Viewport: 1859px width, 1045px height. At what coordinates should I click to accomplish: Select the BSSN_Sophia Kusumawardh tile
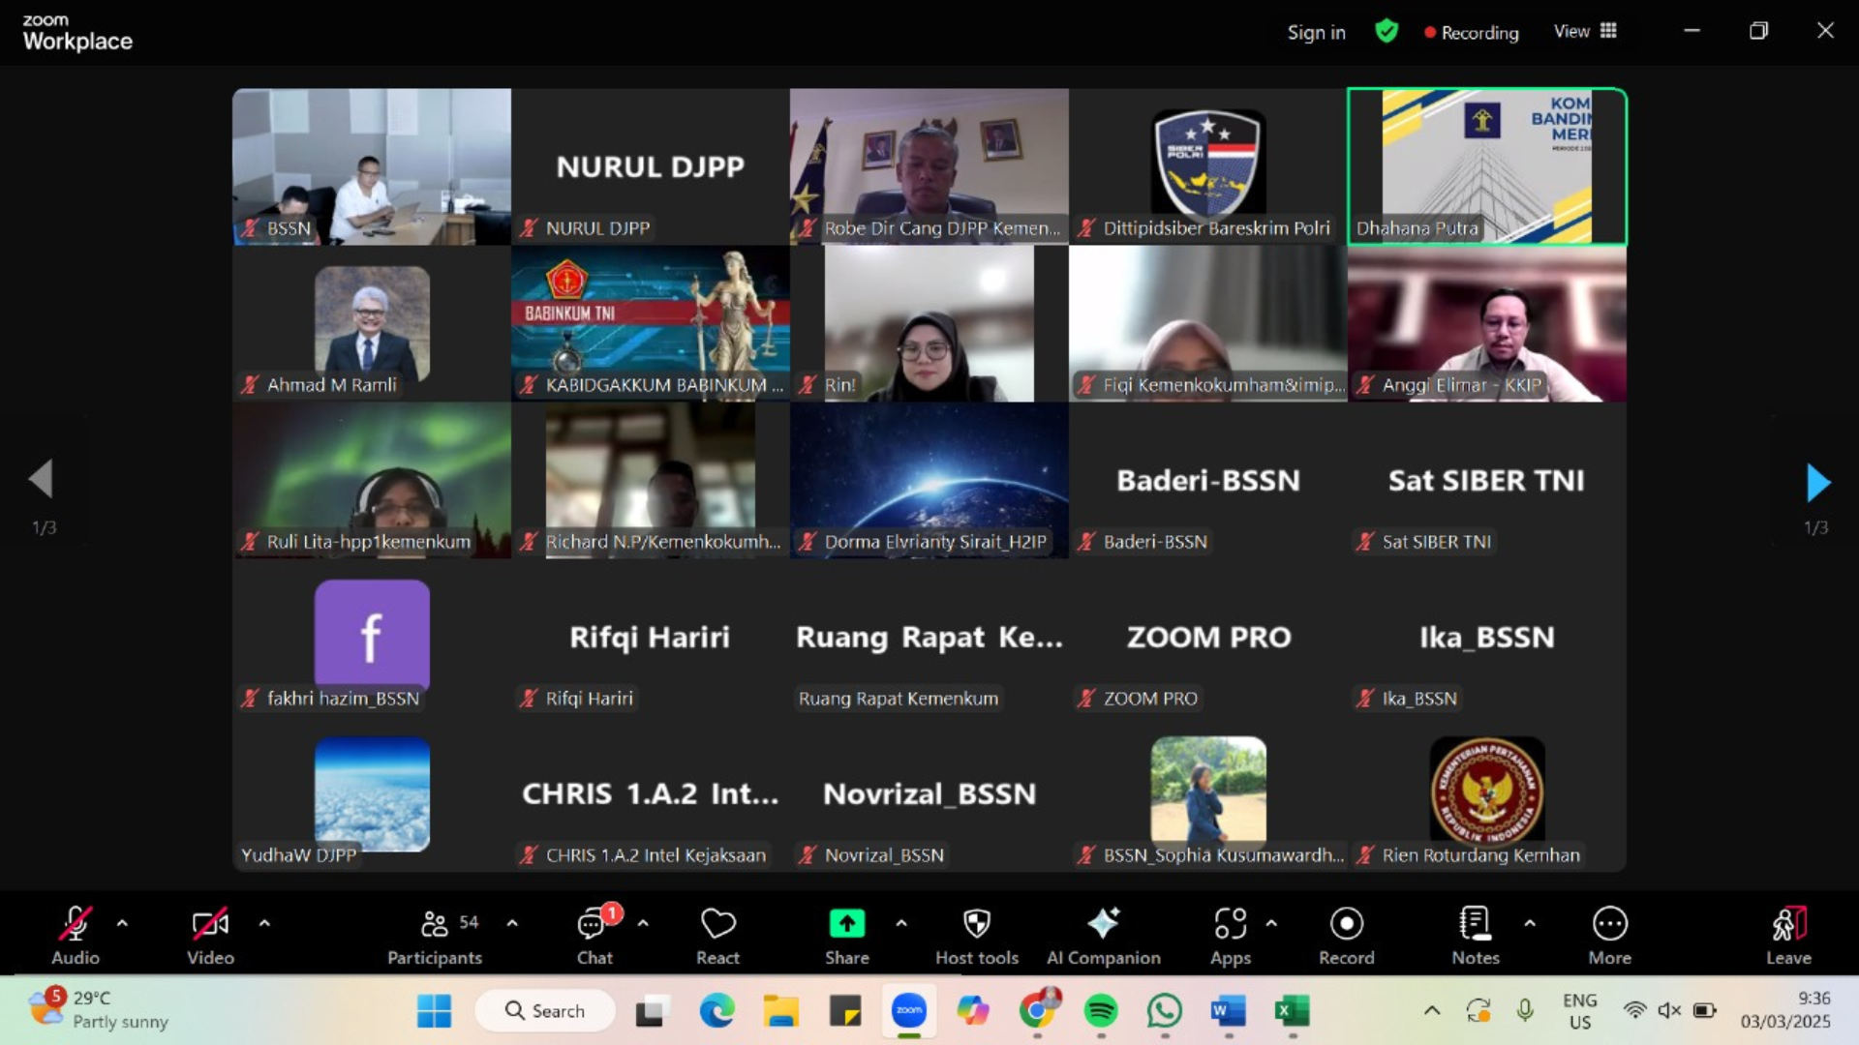click(x=1208, y=793)
